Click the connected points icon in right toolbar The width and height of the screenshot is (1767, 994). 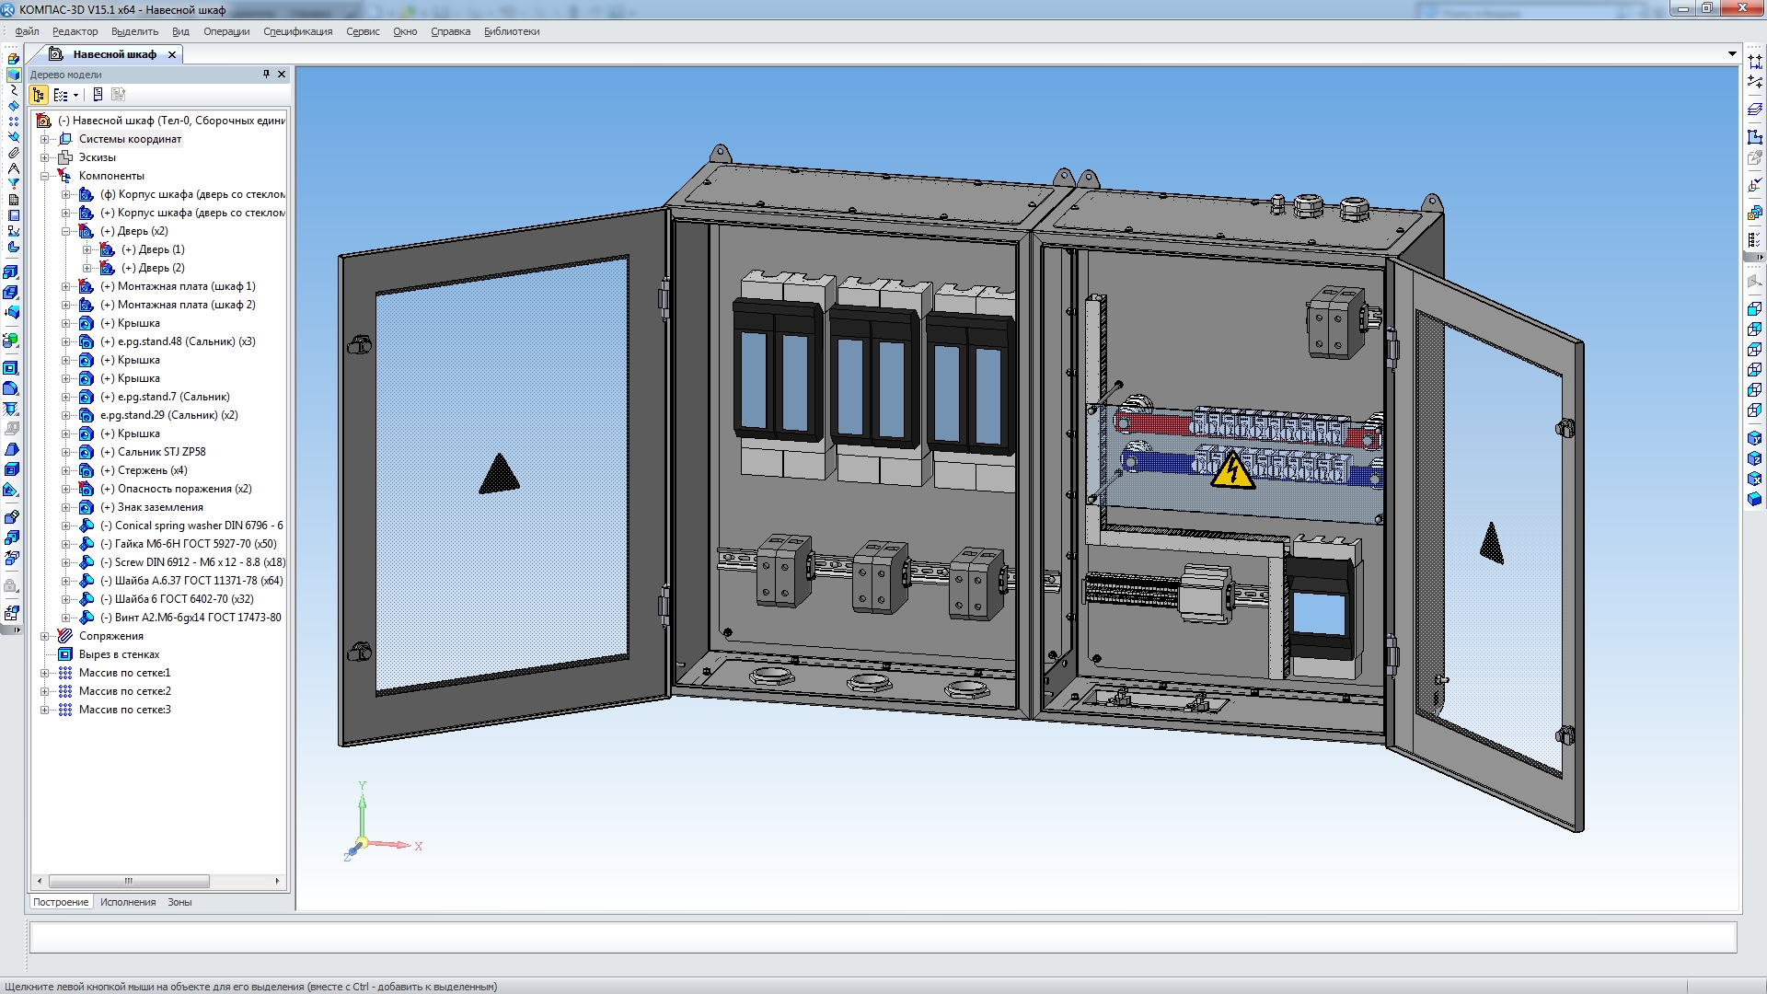pos(1754,83)
